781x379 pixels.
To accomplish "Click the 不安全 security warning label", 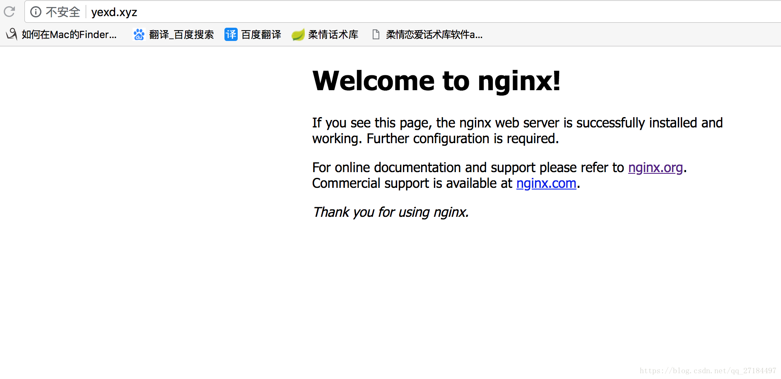I will [x=63, y=12].
